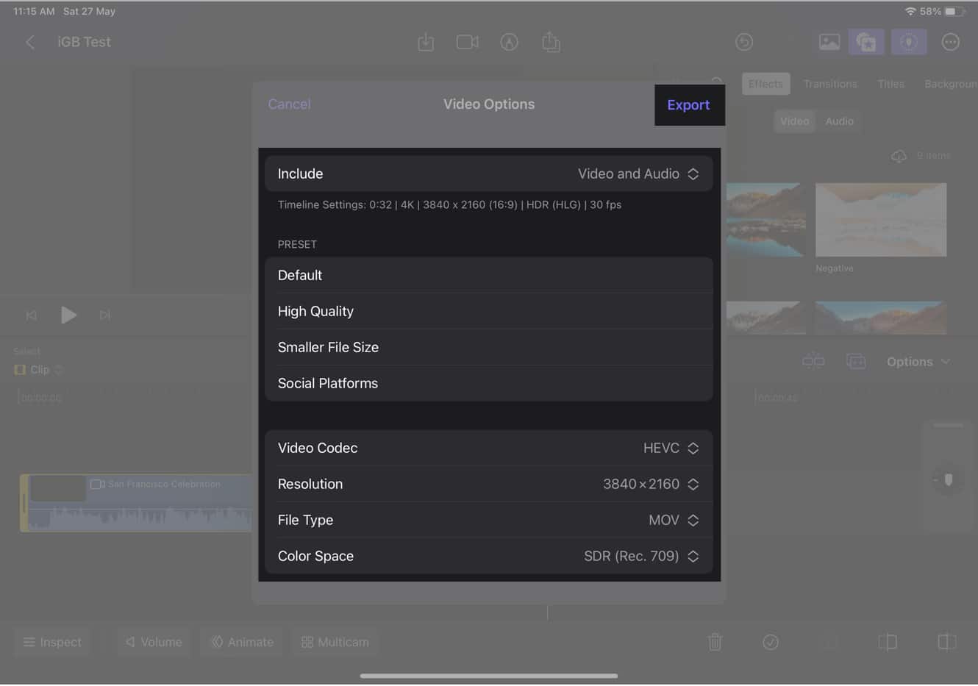Tap the snapping icon beside Options
This screenshot has height=686, width=978.
pos(813,361)
